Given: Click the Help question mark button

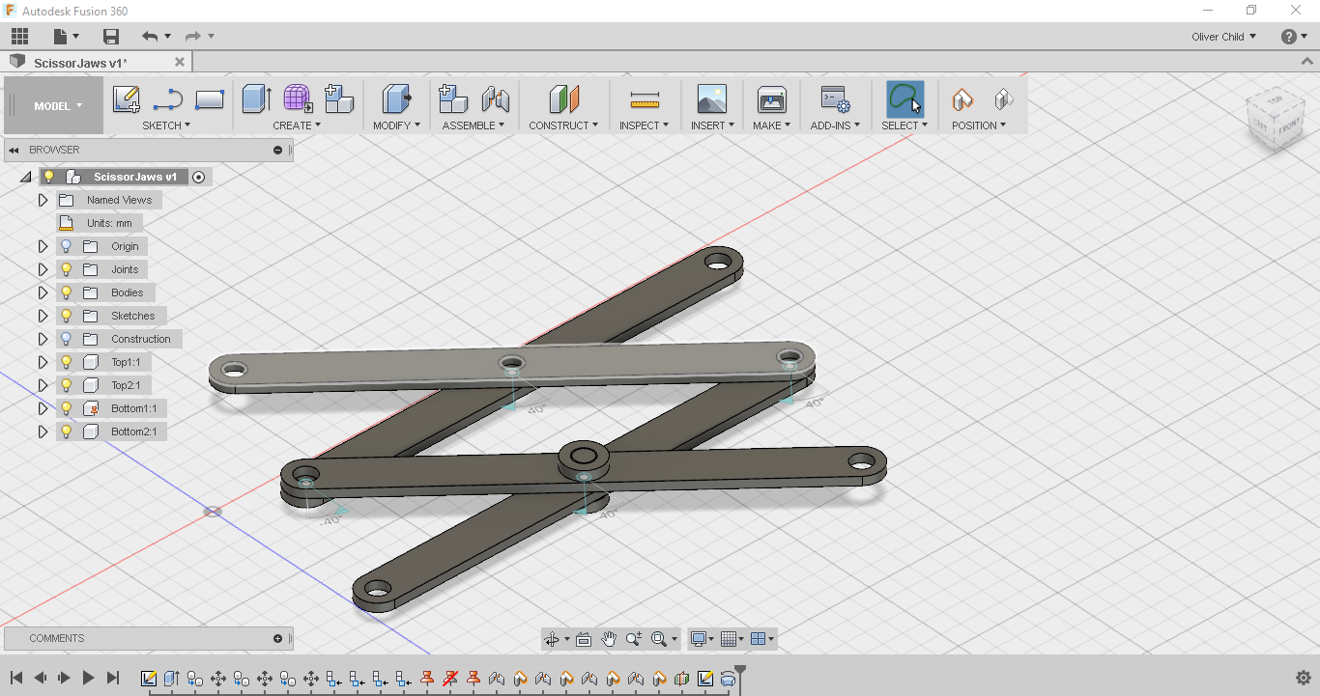Looking at the screenshot, I should pyautogui.click(x=1288, y=36).
